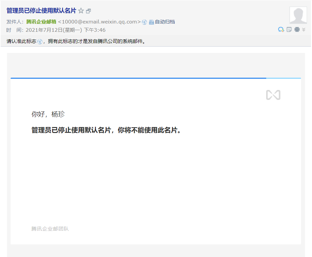Screen dimensions: 312x257
Task: Open email in new window icon
Action: 88,11
